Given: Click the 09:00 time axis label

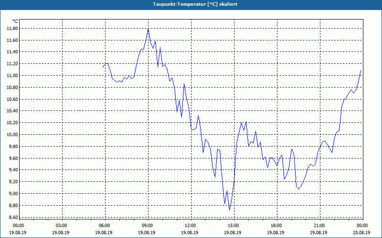Looking at the screenshot, I should coord(147,226).
